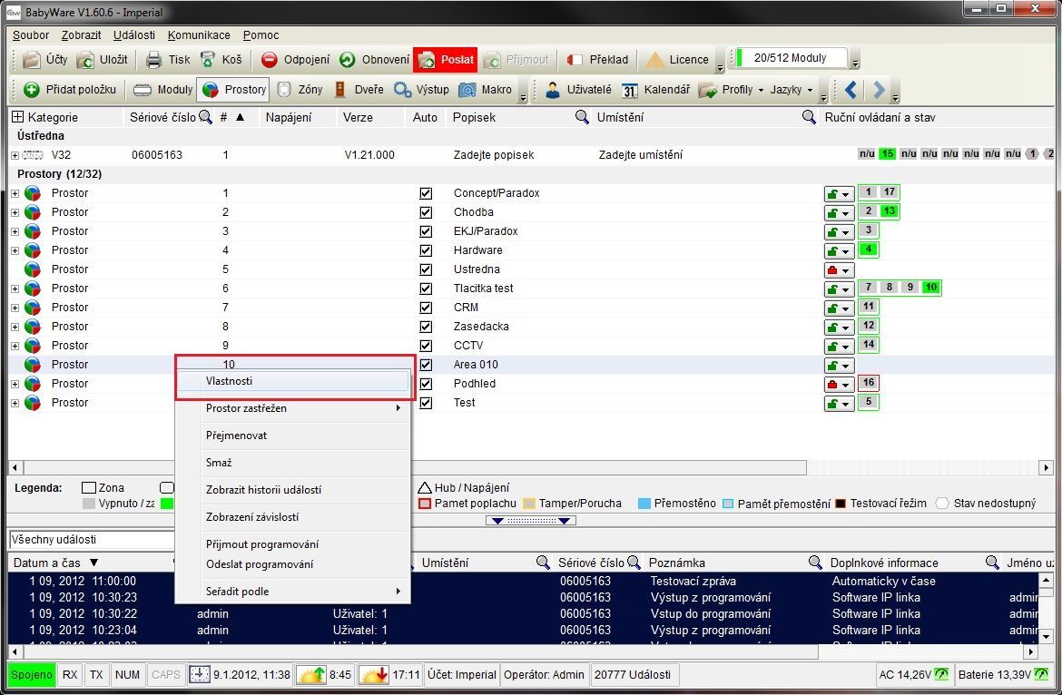Open the Komunikace menu
Screen dimensions: 1062x695
point(199,35)
